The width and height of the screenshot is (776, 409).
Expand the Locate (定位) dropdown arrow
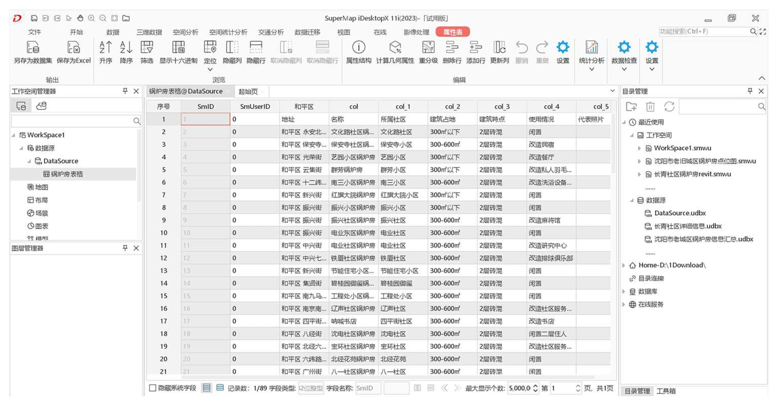210,69
